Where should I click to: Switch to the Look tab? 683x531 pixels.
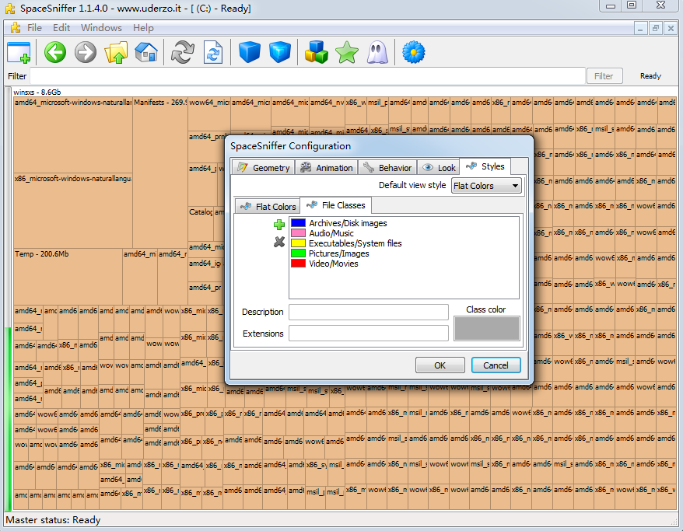click(439, 168)
